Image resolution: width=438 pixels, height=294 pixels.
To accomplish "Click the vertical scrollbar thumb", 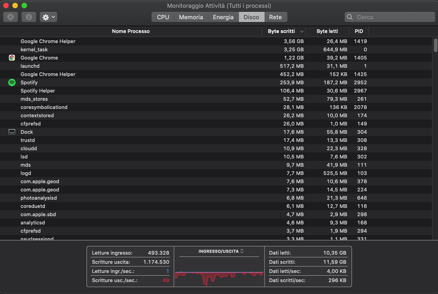I will coord(436,45).
